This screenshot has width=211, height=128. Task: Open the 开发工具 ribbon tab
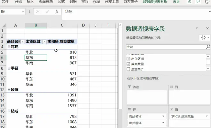tap(112, 2)
